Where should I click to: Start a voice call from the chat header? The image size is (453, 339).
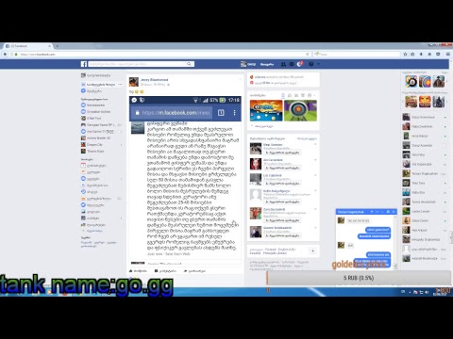point(382,212)
